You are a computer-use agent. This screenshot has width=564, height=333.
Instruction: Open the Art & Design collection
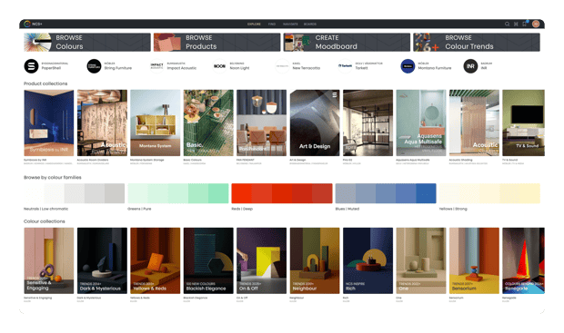point(315,122)
